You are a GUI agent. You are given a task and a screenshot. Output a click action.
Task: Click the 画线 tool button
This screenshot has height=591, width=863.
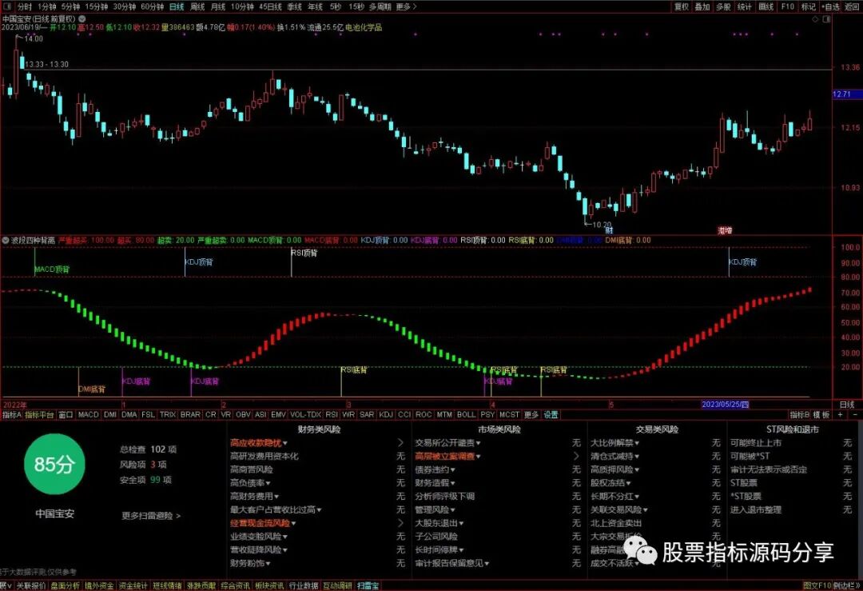click(766, 6)
